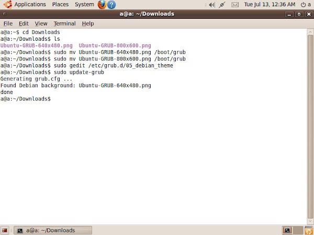Open the terminal View menu
Viewport: 314px width, 235px height.
click(x=41, y=23)
